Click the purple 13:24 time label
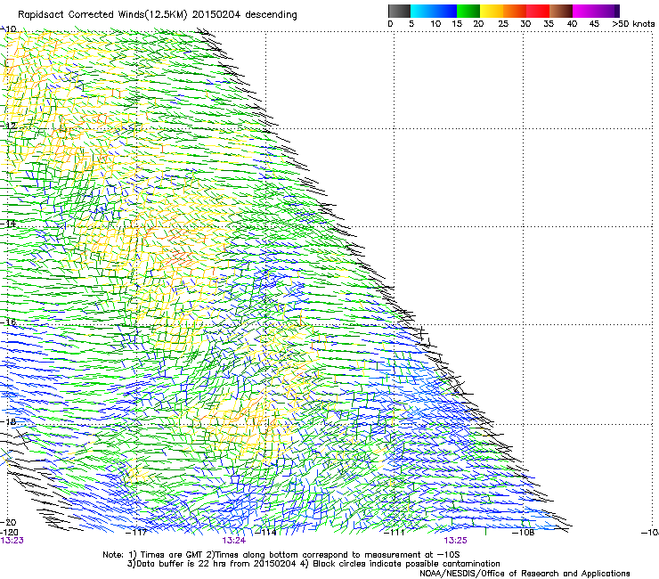Image resolution: width=659 pixels, height=579 pixels. coord(233,541)
